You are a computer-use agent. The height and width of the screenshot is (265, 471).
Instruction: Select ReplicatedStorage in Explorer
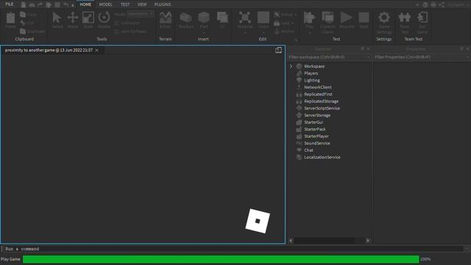(321, 102)
